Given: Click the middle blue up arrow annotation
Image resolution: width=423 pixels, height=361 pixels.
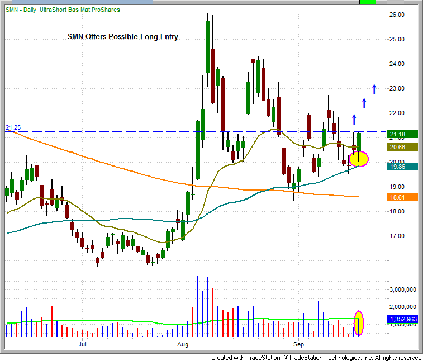Looking at the screenshot, I should 364,103.
